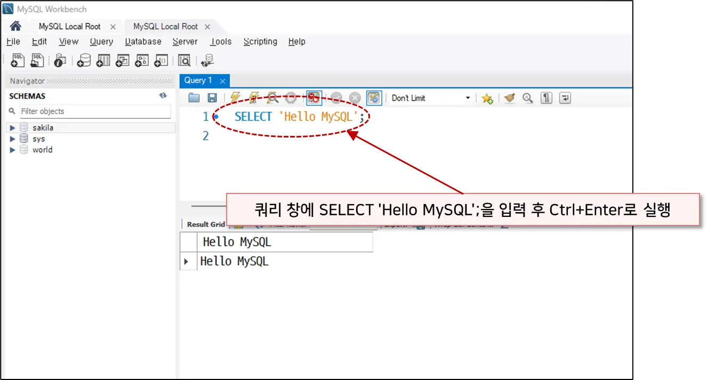Image resolution: width=707 pixels, height=380 pixels.
Task: Refresh the SCHEMAS list
Action: [163, 96]
